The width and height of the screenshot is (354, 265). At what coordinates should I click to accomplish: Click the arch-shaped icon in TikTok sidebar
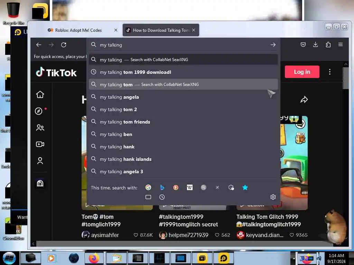pyautogui.click(x=40, y=183)
